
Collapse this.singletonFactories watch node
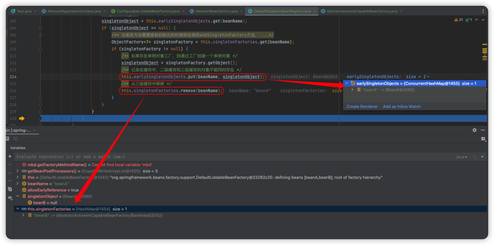pos(18,209)
